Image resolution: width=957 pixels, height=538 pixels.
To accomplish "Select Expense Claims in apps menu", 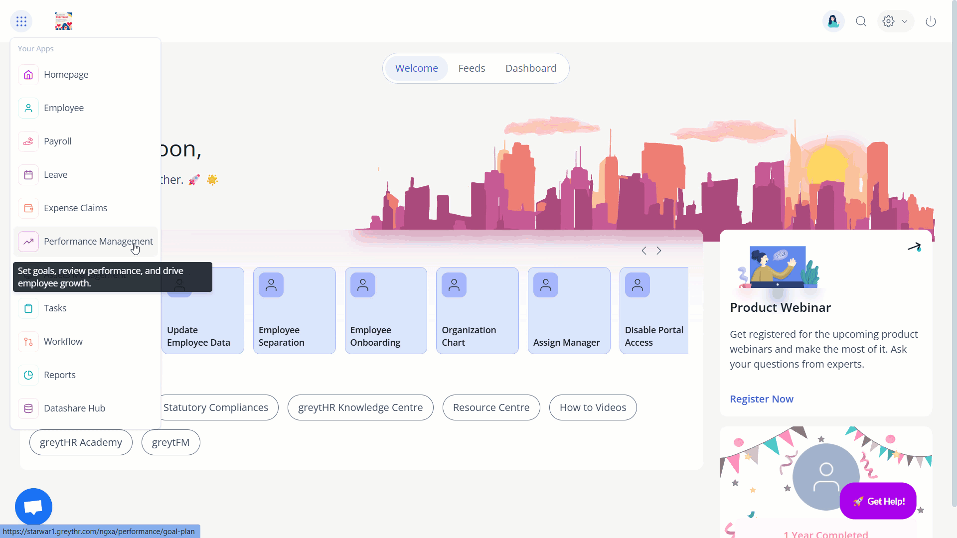I will [75, 208].
